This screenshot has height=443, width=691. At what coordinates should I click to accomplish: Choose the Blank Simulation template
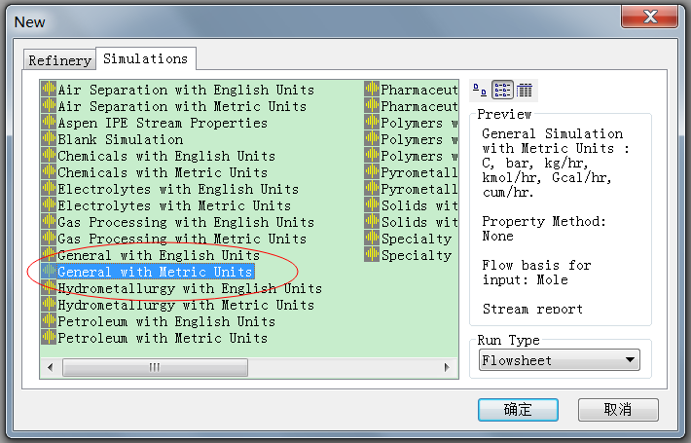121,139
